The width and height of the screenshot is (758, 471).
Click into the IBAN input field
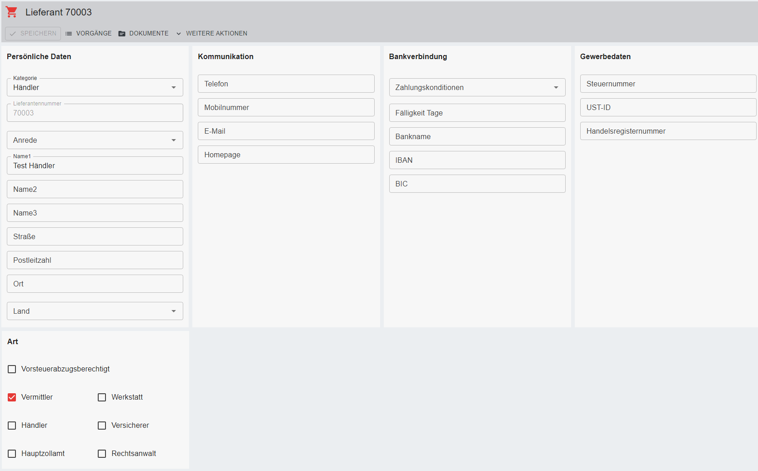tap(477, 160)
